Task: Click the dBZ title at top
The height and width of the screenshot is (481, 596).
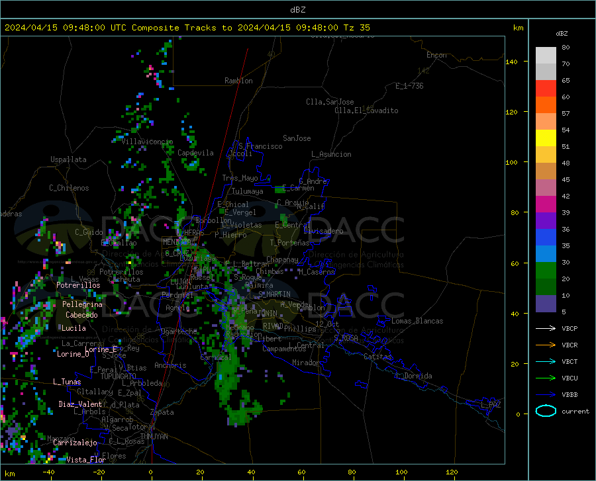Action: tap(297, 10)
